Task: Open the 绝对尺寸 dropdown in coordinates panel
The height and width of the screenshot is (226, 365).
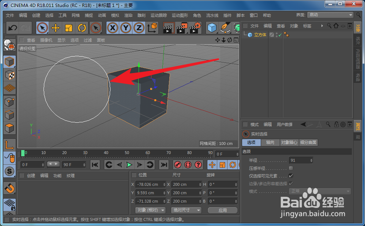Action: click(x=186, y=210)
